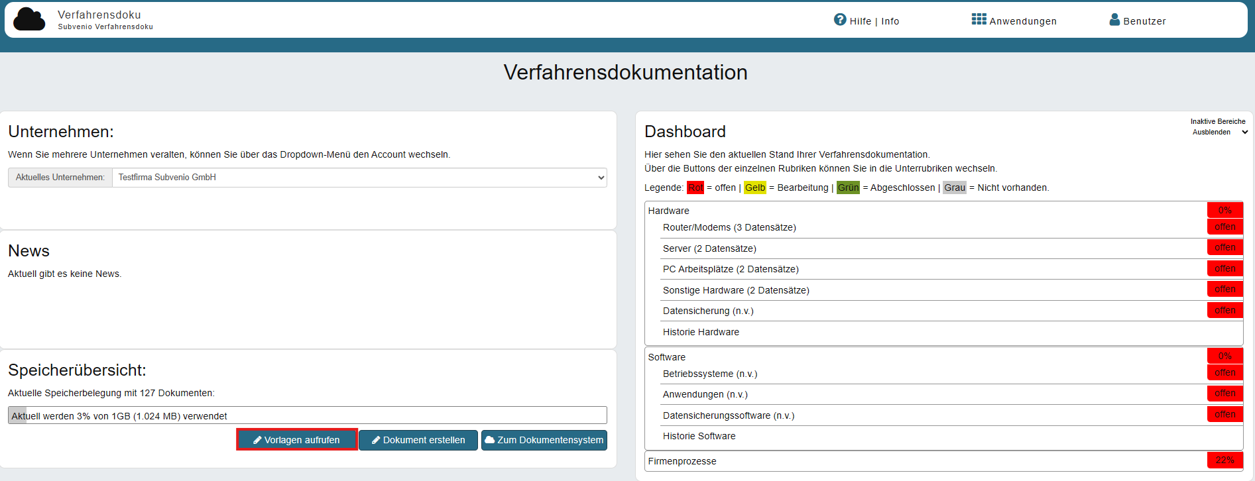Image resolution: width=1255 pixels, height=481 pixels.
Task: Click the yellow Gelb legend swatch
Action: click(755, 187)
